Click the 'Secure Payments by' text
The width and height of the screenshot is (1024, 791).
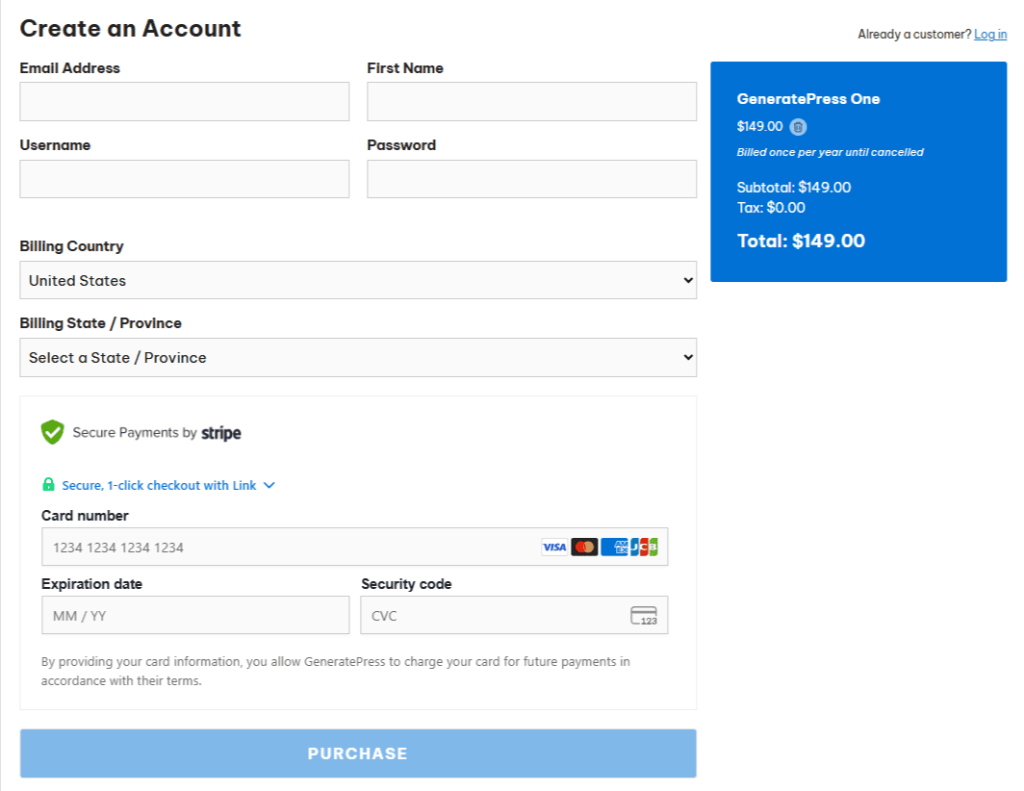[x=135, y=432]
